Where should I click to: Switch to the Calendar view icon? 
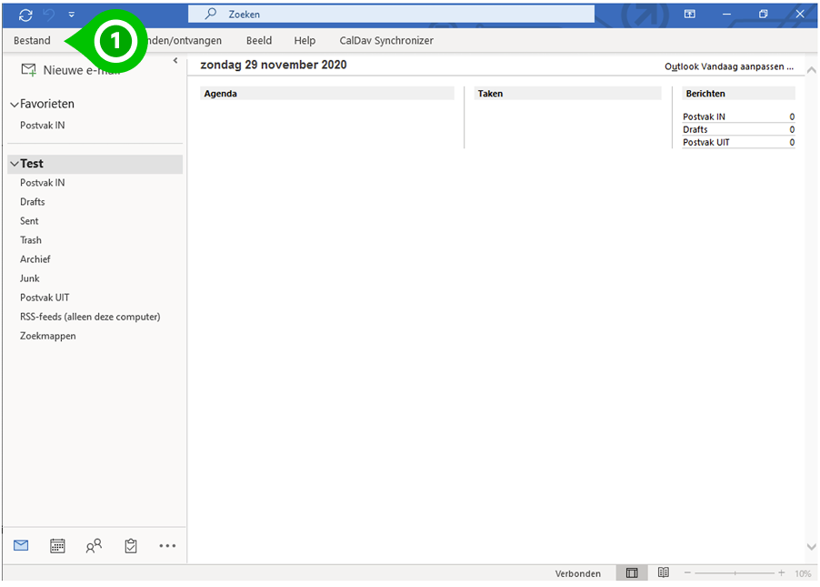click(56, 545)
